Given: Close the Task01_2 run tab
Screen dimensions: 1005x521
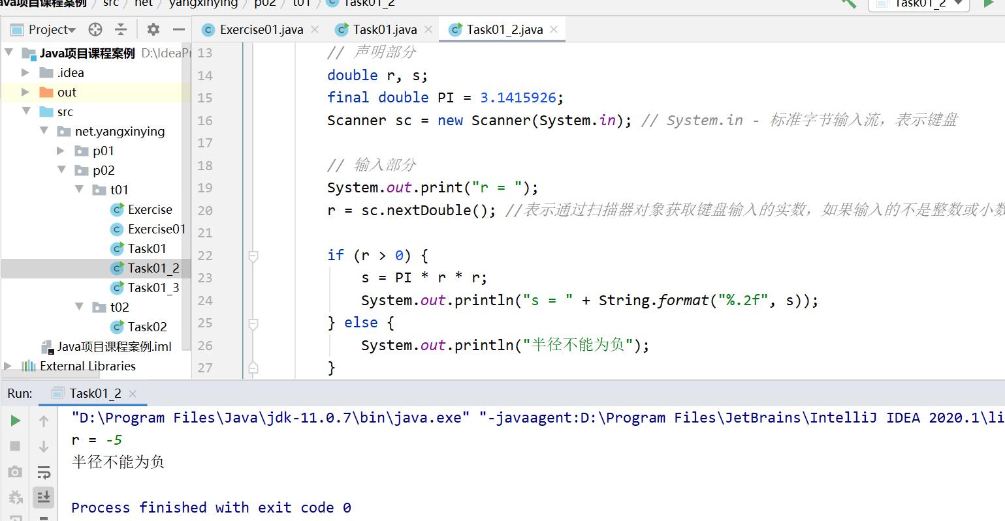Looking at the screenshot, I should point(133,393).
